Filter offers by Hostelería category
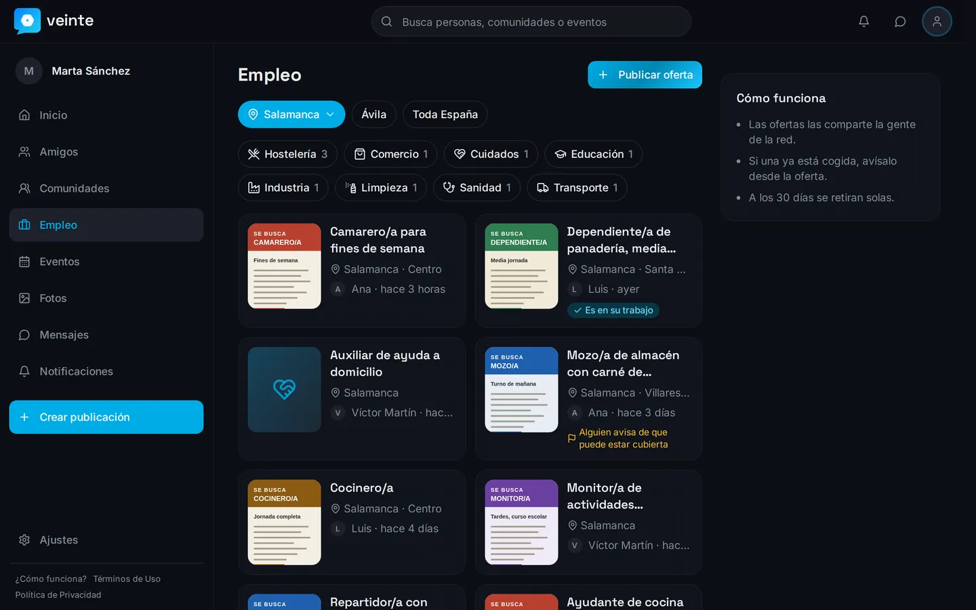976x610 pixels. click(x=287, y=155)
